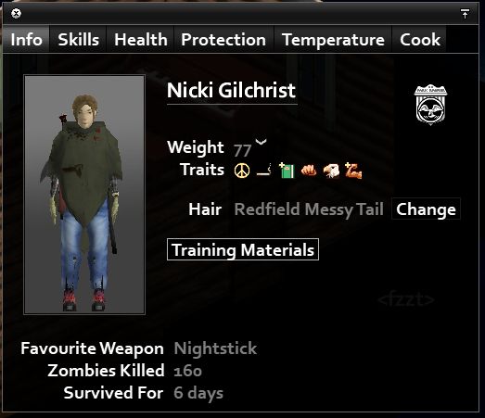Screen dimensions: 485x418
Task: Click the Nicki Gilchrist character name
Action: pos(231,91)
